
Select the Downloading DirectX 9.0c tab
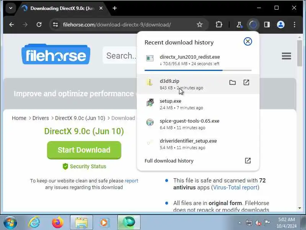(62, 8)
